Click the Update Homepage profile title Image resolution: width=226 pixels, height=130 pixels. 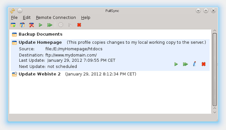(40, 42)
